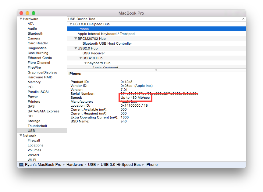
Task: Select Disc Burning category
Action: [x=38, y=53]
